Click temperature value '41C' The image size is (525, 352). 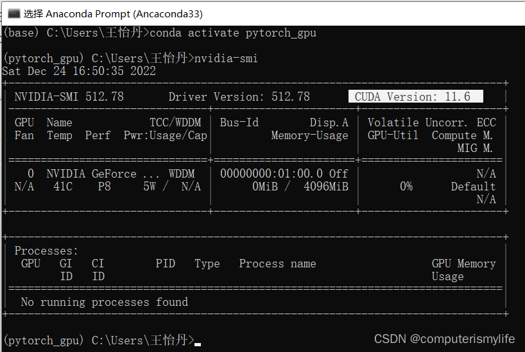(63, 187)
